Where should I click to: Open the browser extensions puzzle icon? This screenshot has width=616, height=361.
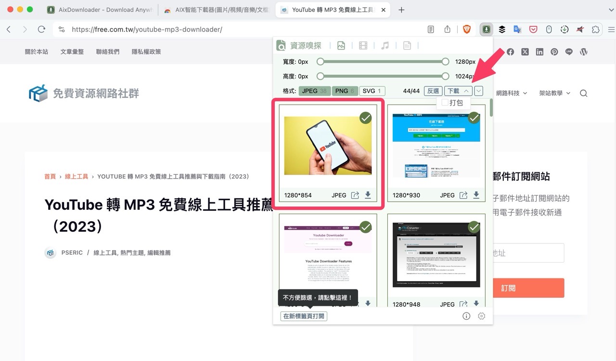point(596,29)
